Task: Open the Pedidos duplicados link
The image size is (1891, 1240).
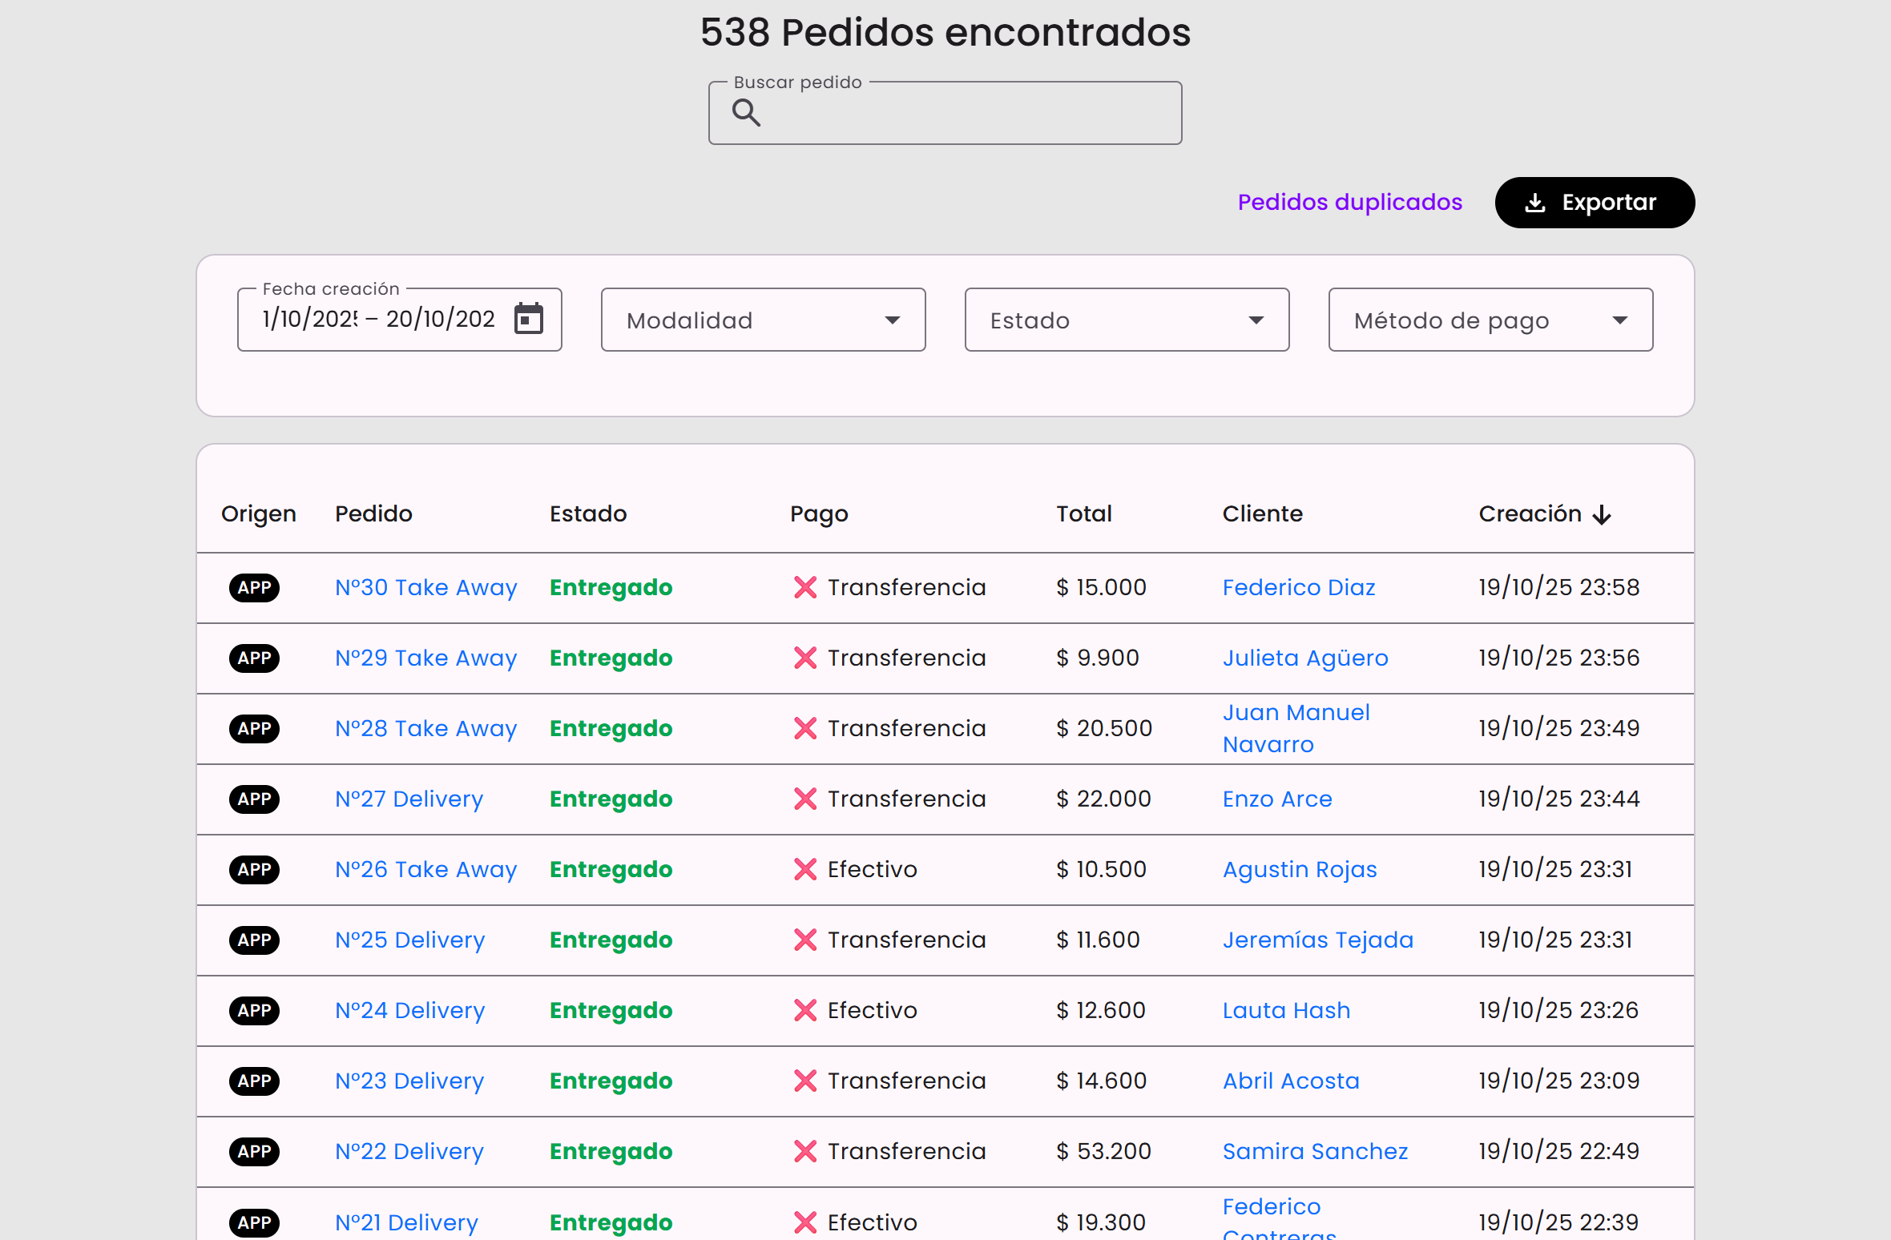Action: pos(1349,202)
